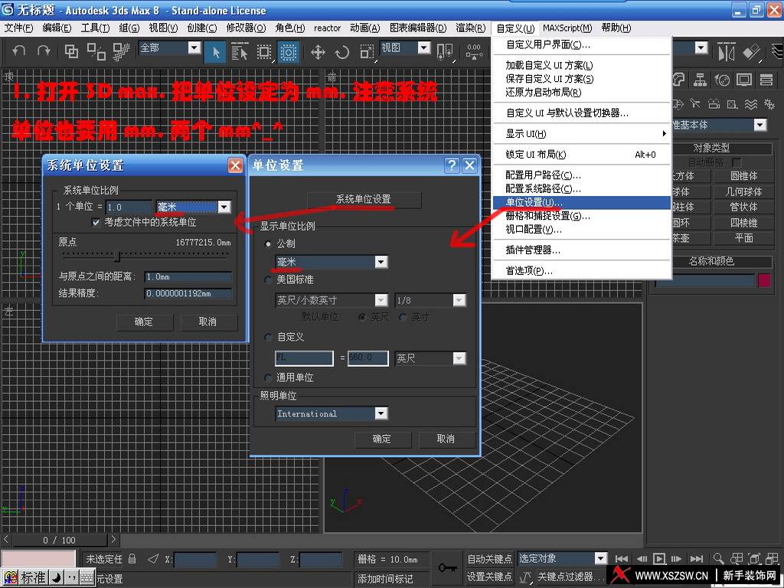Click 单位设置(U)... menu entry
This screenshot has width=784, height=588.
(x=582, y=202)
